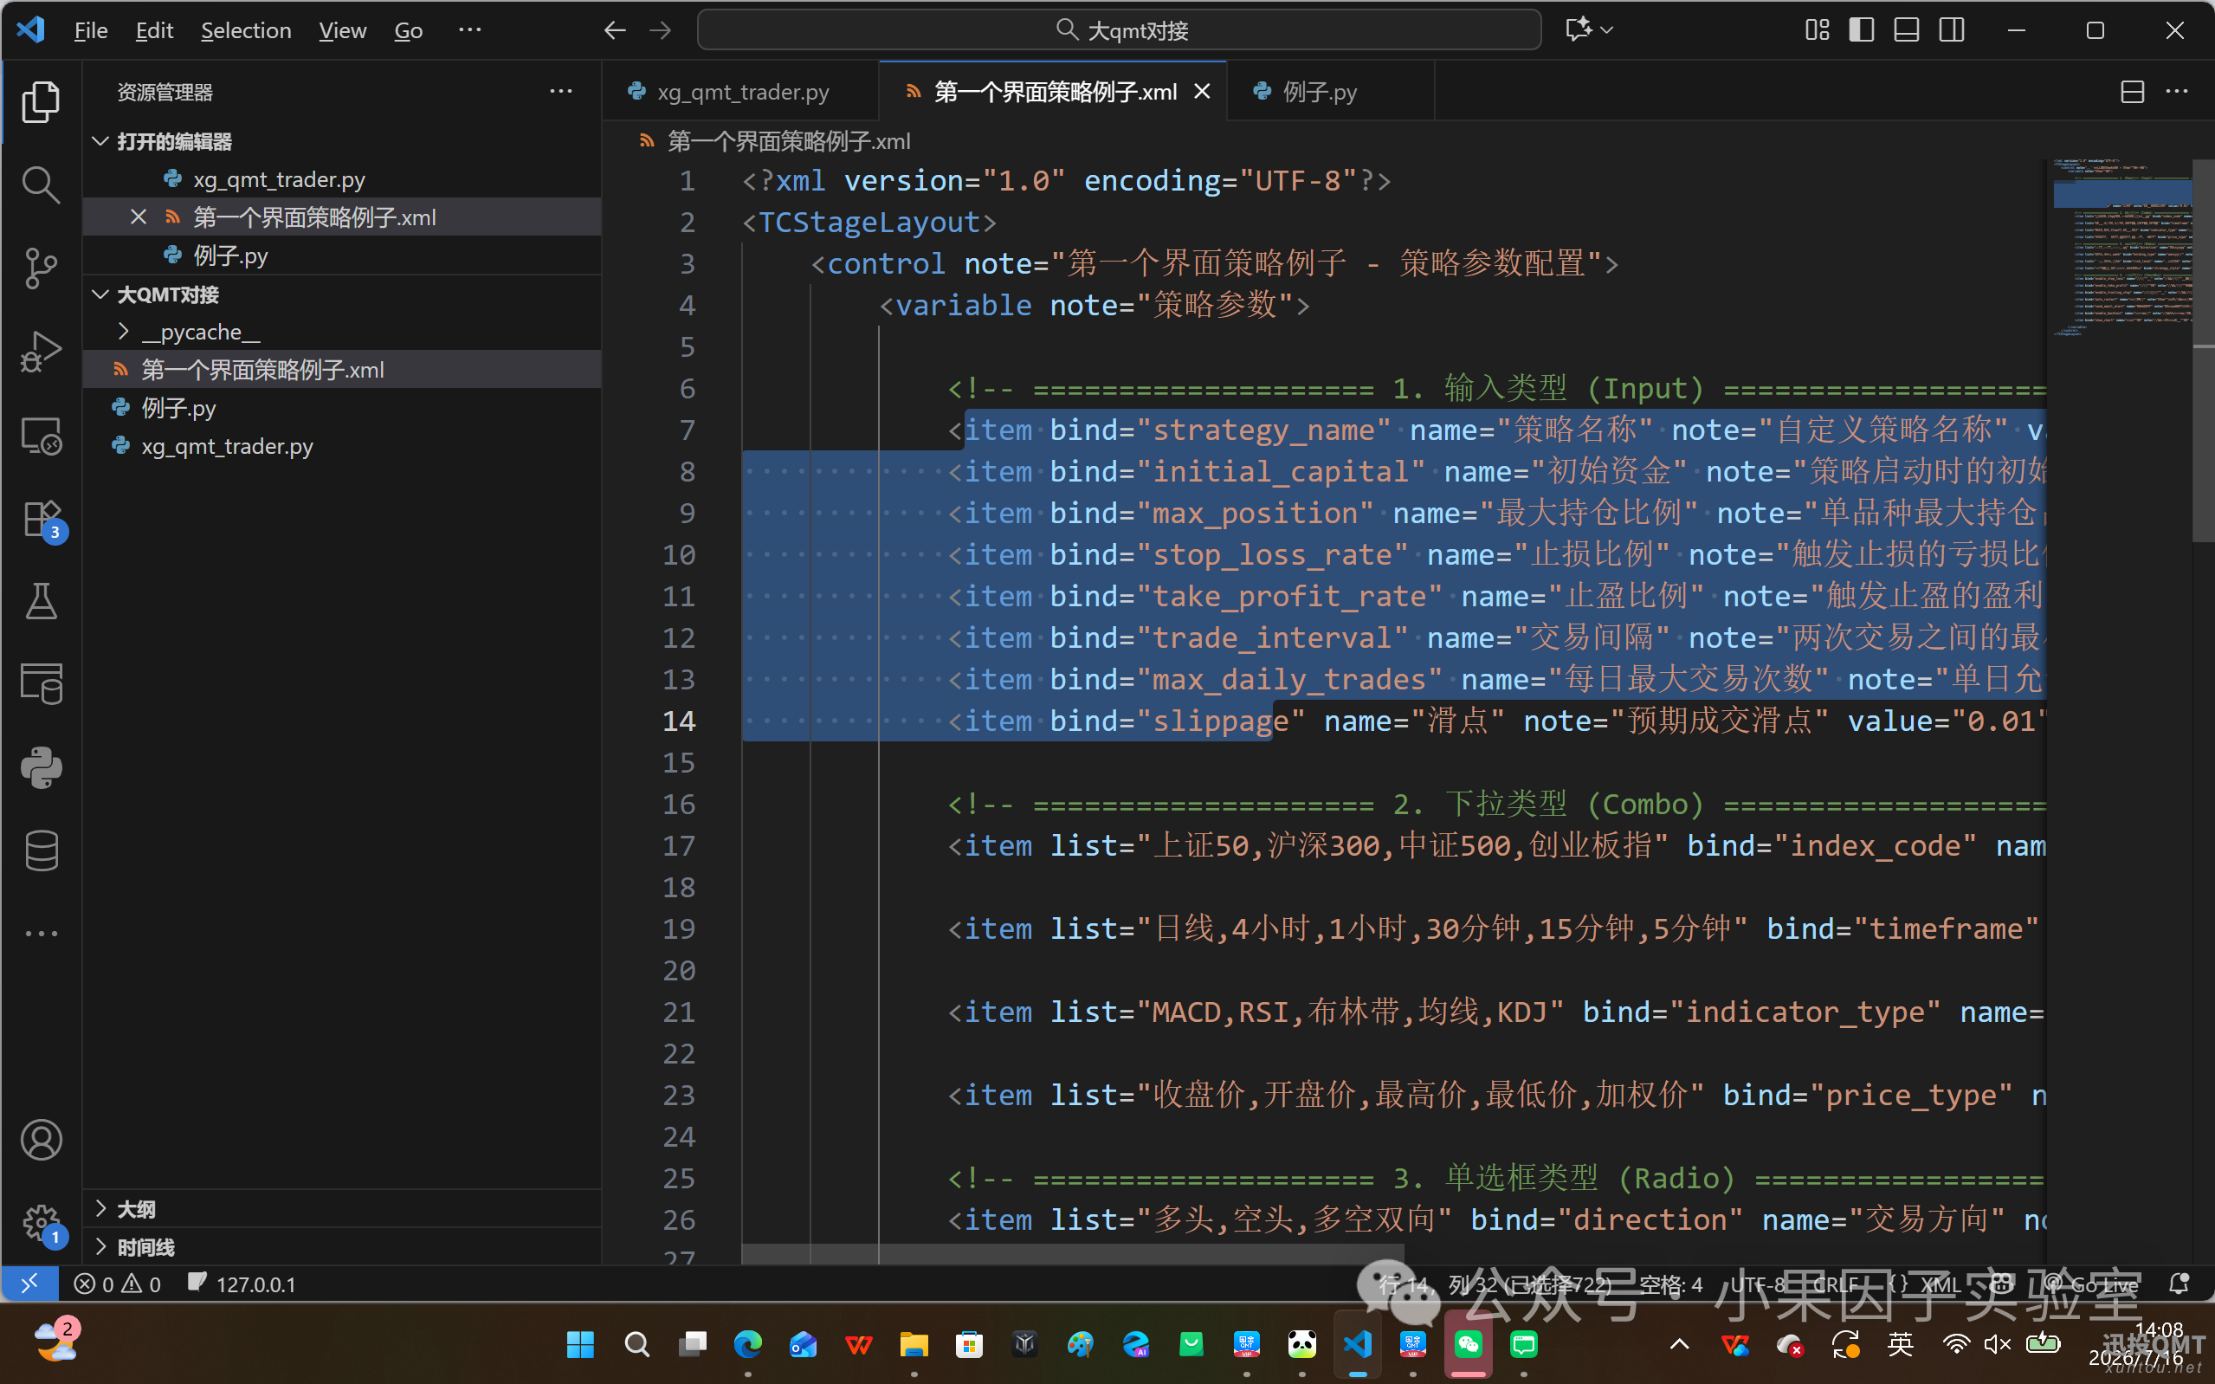Click the breadcrumb 第一个界面策略例子.xml

(788, 141)
